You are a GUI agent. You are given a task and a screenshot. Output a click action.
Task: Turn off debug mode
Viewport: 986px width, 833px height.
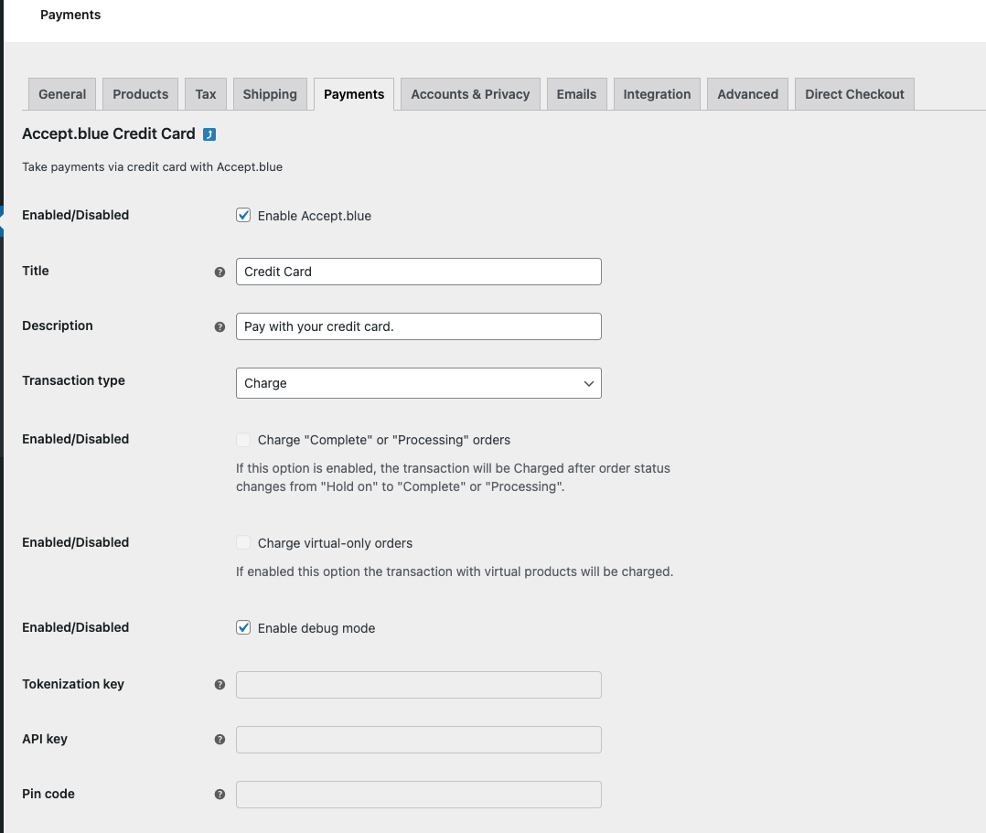243,627
